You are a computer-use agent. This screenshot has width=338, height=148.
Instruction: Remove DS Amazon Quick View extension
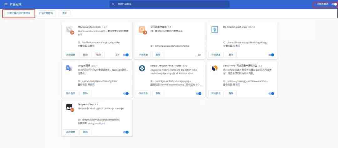(231, 55)
